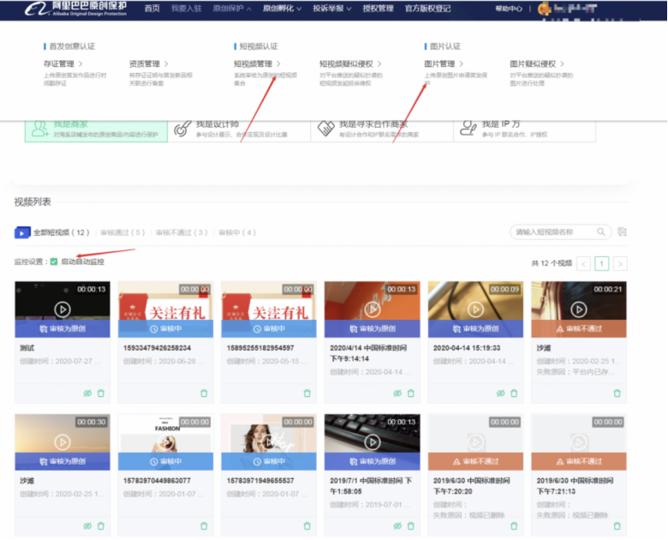Switch to 审核中 (4) tab

coord(237,232)
